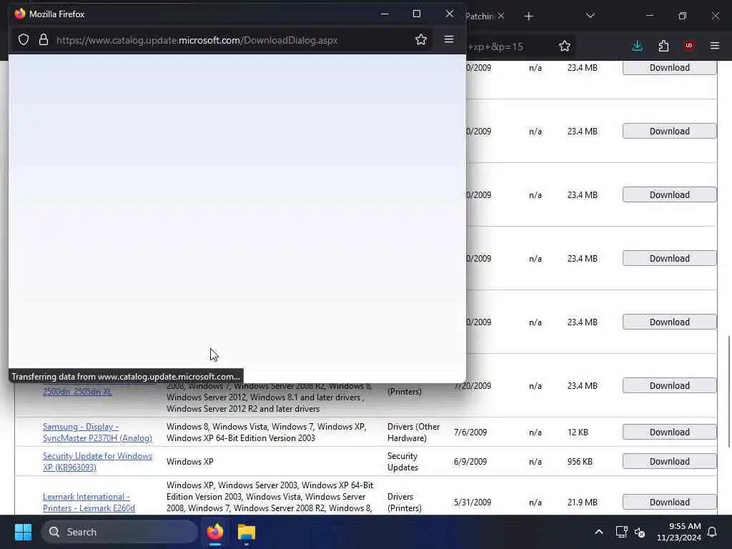This screenshot has width=732, height=549.
Task: Click the muted volume tray icon
Action: [x=640, y=532]
